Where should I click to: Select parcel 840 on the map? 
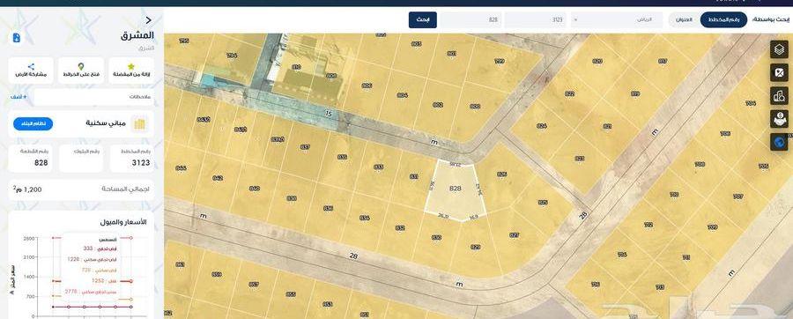255,188
